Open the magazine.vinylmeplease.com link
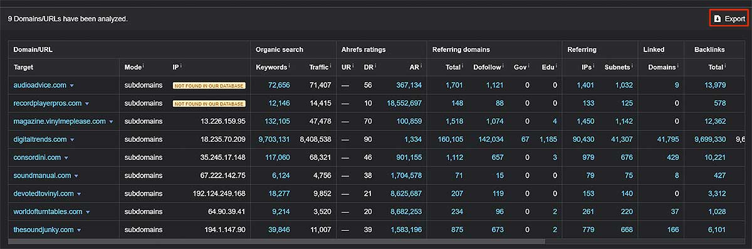 pyautogui.click(x=60, y=121)
